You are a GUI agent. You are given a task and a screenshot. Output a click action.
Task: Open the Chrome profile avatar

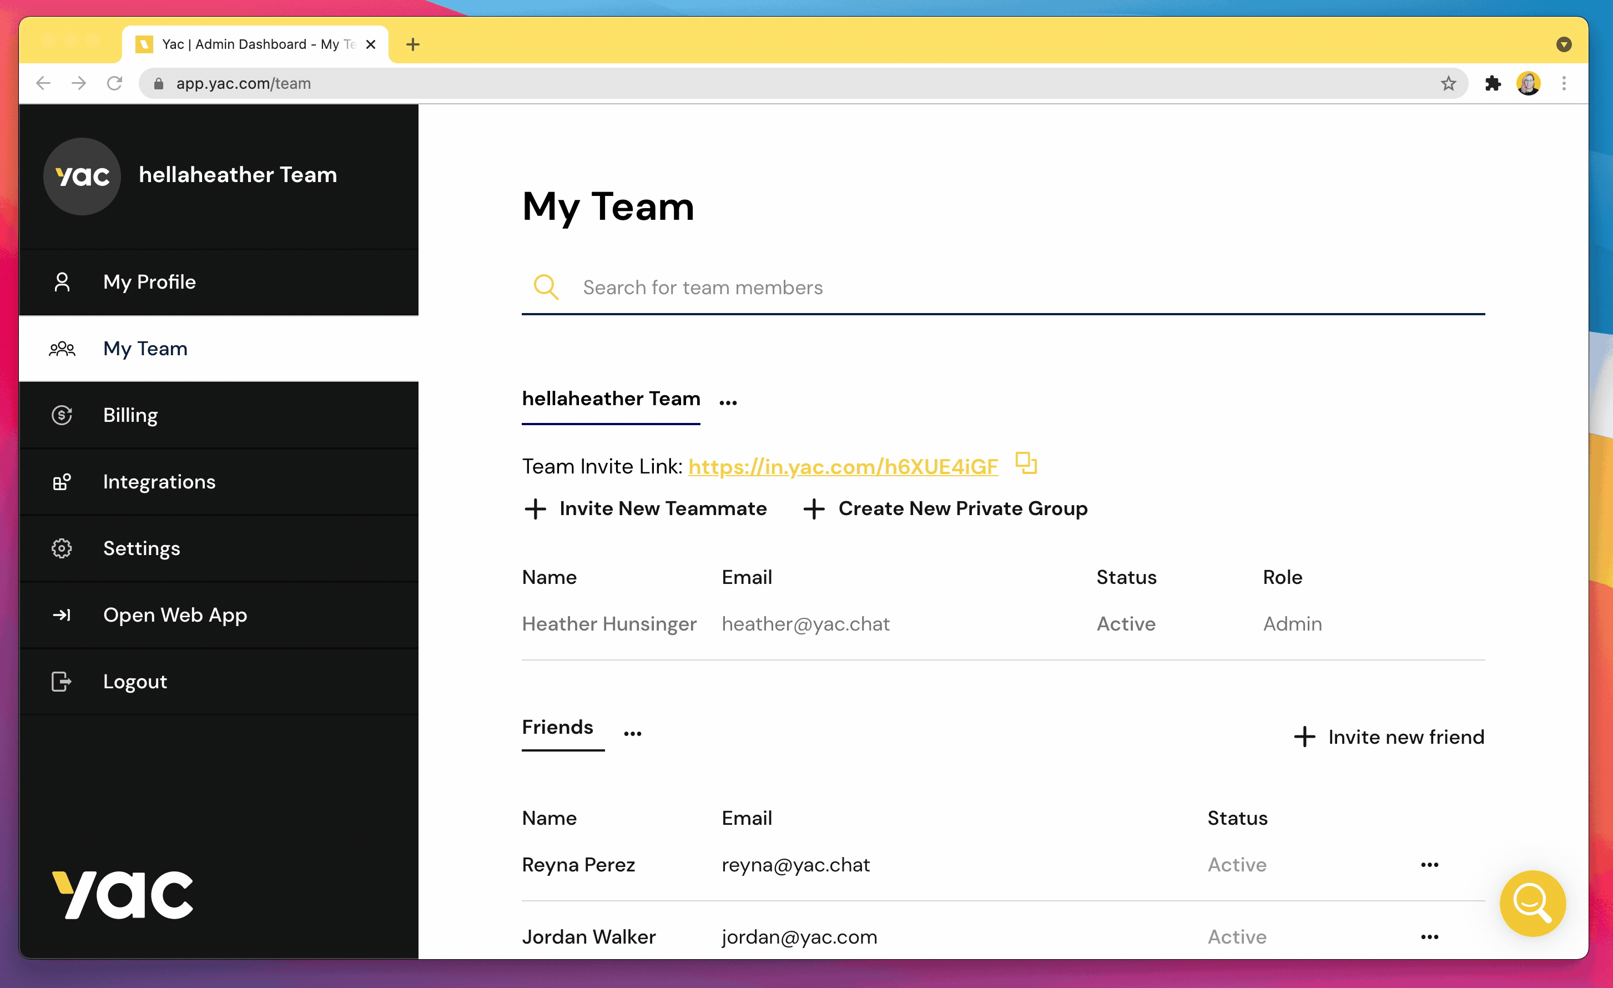(x=1529, y=83)
